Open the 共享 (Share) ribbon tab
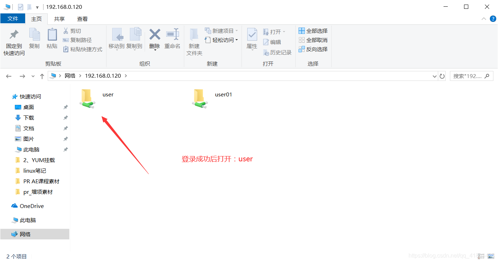 pos(59,19)
